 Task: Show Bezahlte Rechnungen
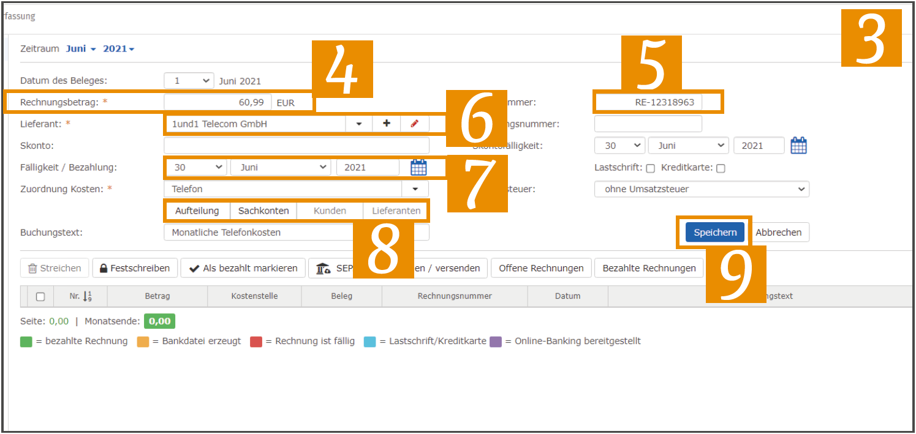click(649, 268)
